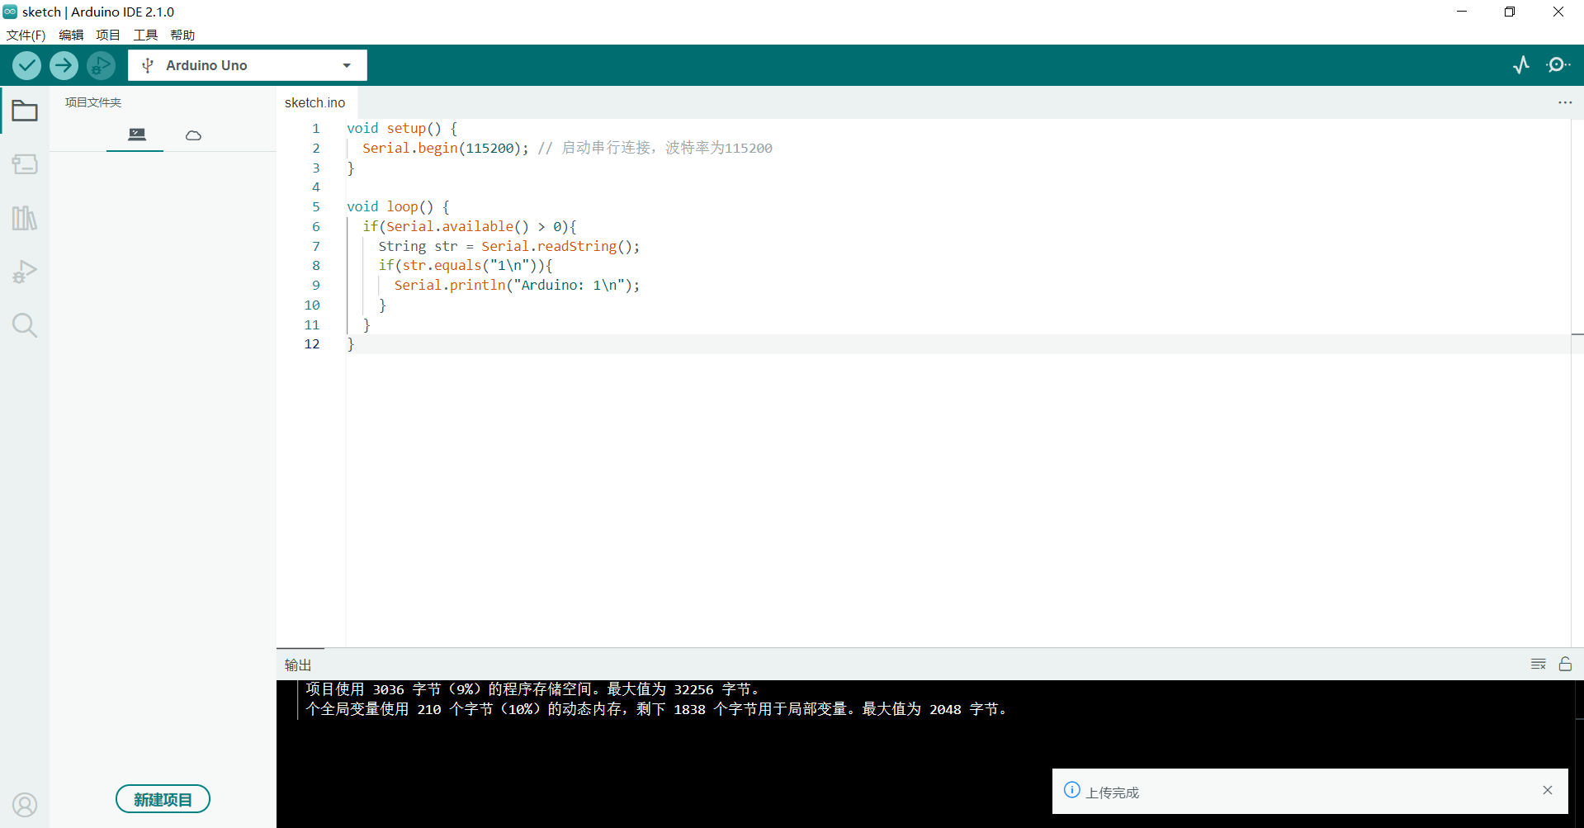Start debugging via toolbar debug icon

101,65
